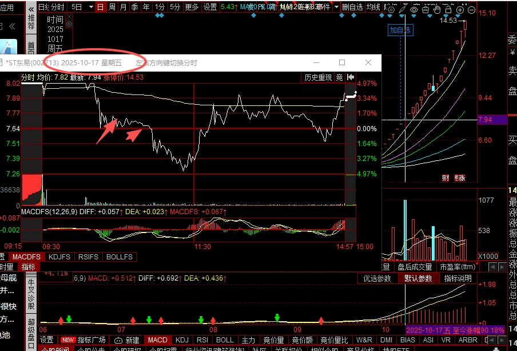Click left arrow beside 市盈率(ttm)

tap(492, 267)
